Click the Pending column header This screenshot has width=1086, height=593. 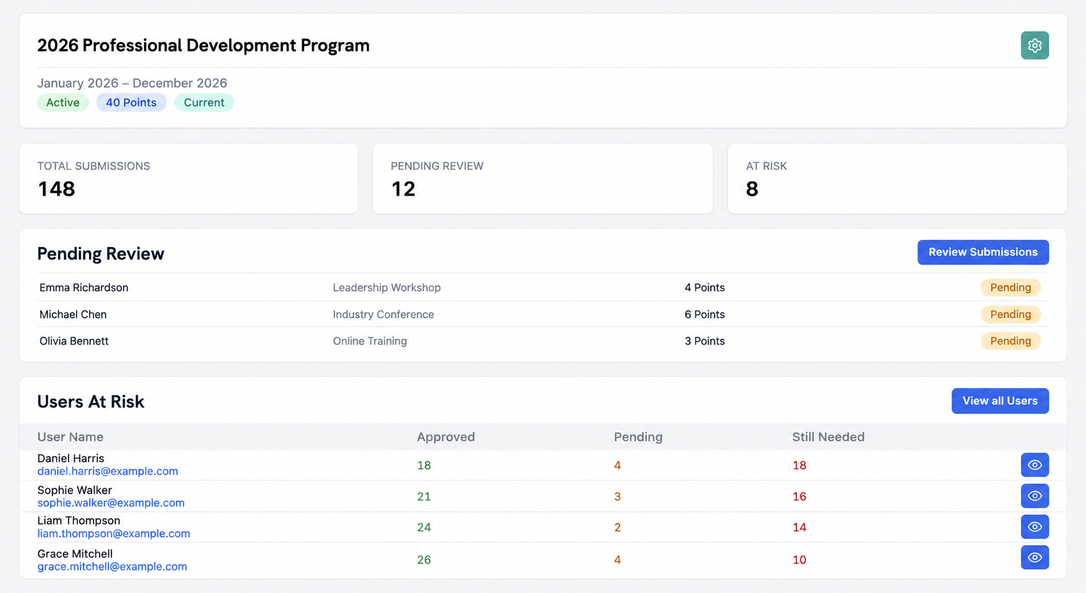[x=638, y=437]
